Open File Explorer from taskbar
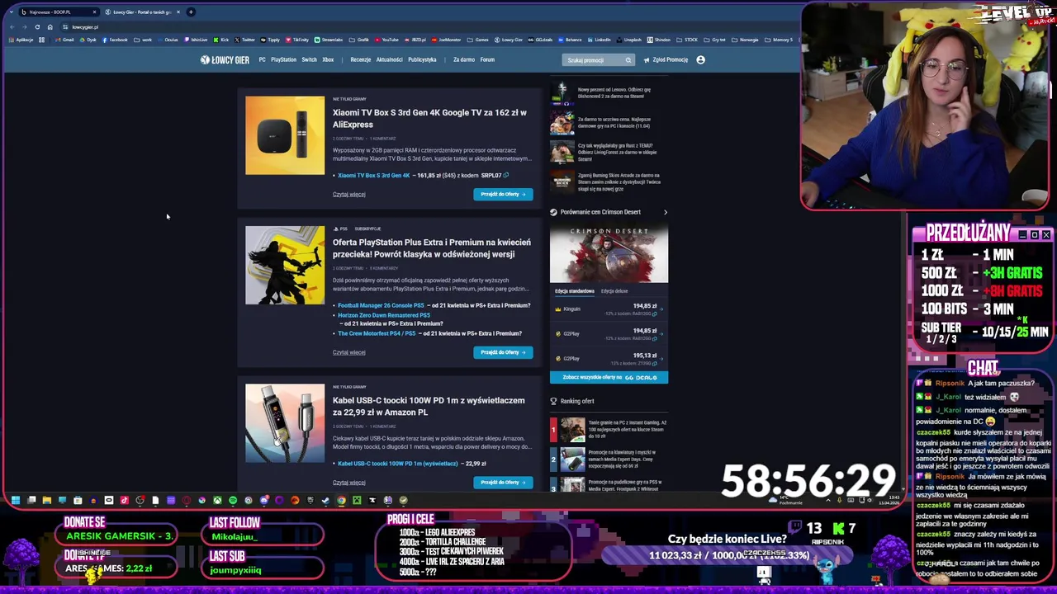Viewport: 1057px width, 594px height. pos(46,500)
